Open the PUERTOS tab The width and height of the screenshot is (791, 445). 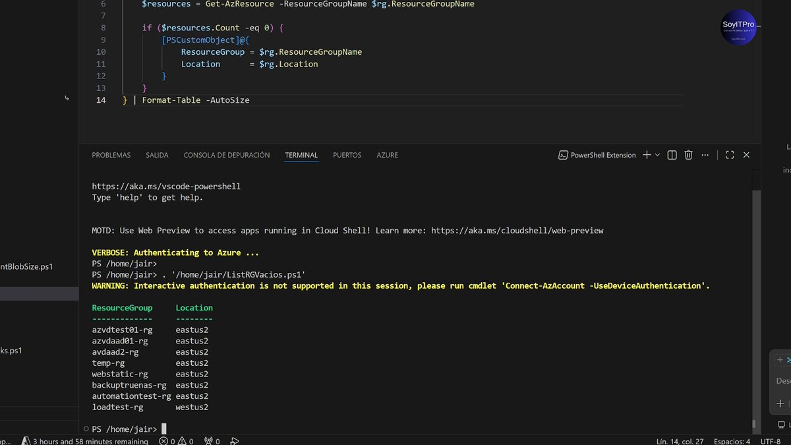tap(347, 155)
